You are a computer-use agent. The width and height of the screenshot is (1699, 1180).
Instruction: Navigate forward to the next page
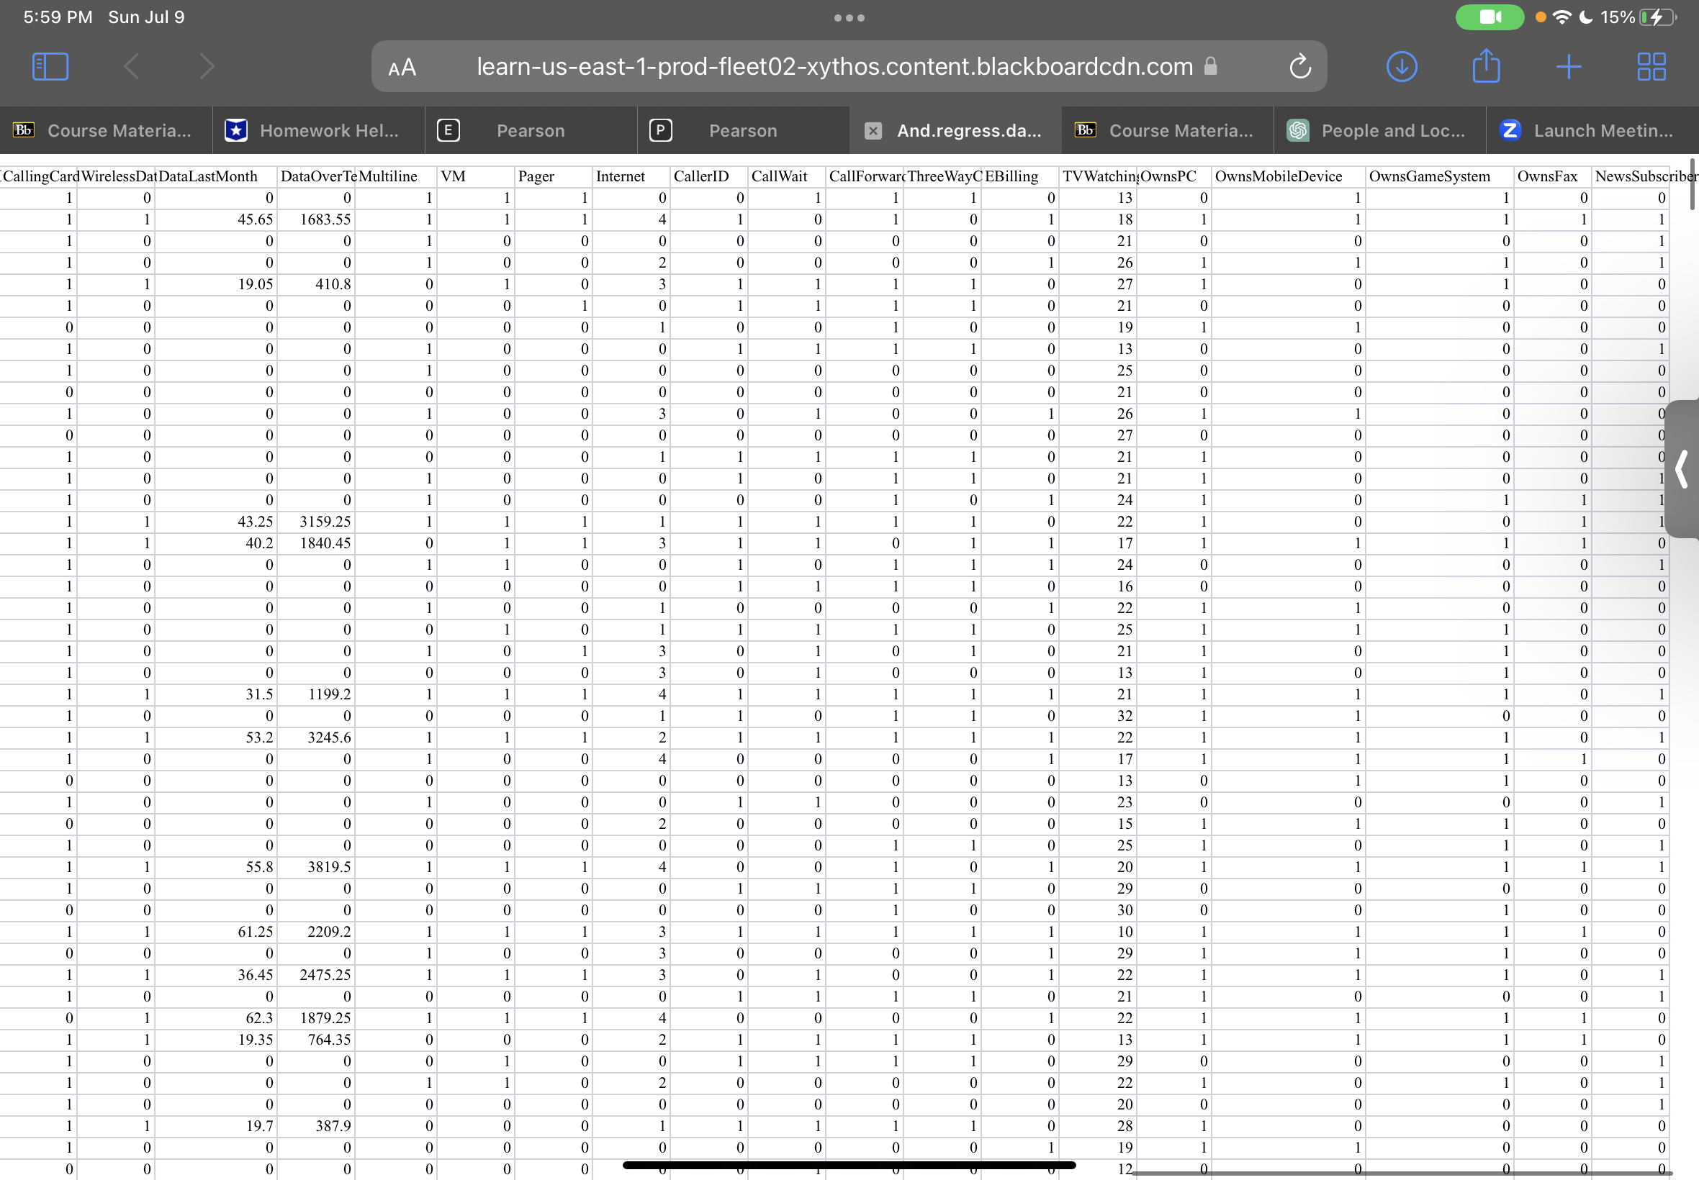coord(207,65)
